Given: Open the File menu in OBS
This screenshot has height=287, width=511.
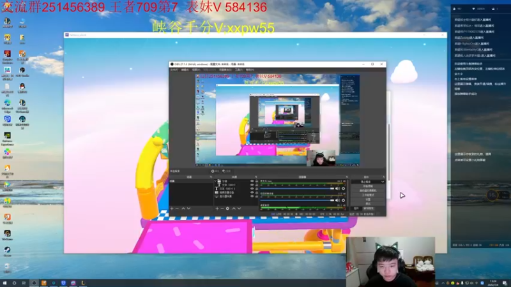Looking at the screenshot, I should 174,70.
